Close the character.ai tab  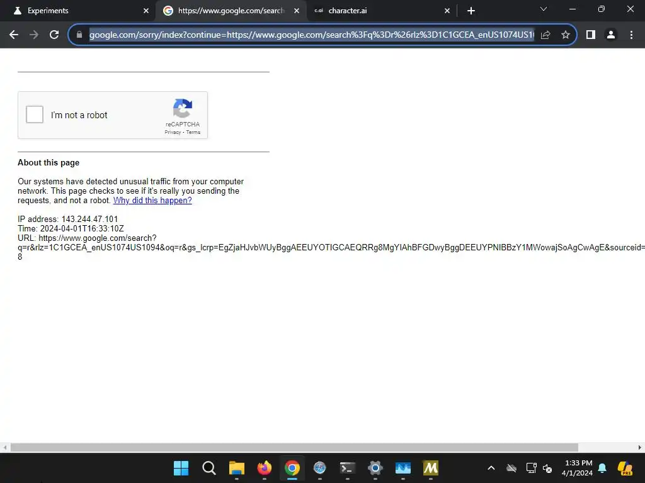(447, 11)
